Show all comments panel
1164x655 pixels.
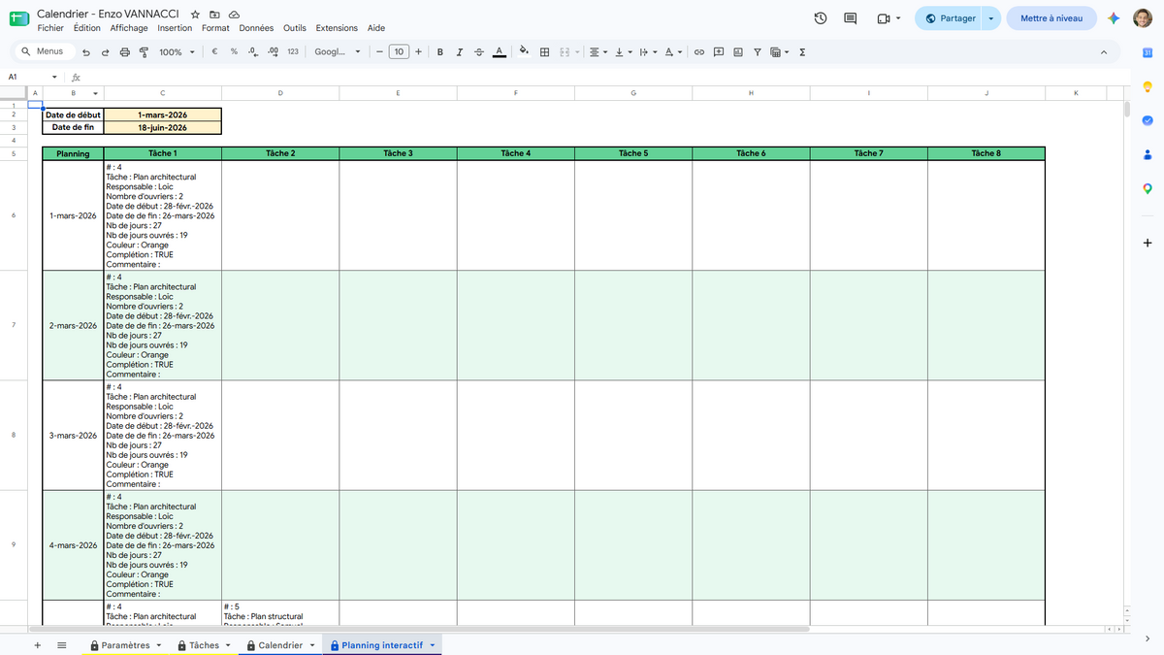(851, 18)
